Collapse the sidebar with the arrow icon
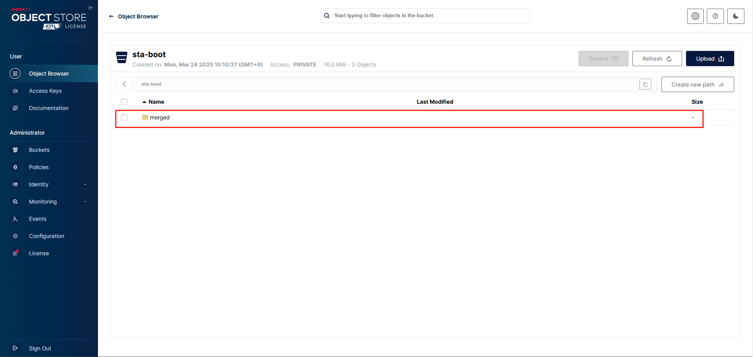This screenshot has height=357, width=753. pos(91,8)
